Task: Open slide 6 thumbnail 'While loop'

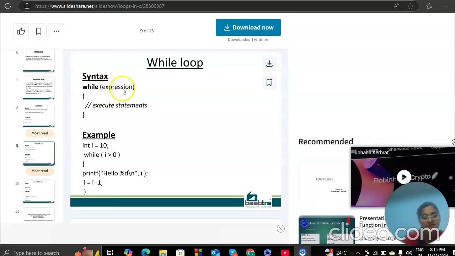Action: click(x=39, y=61)
